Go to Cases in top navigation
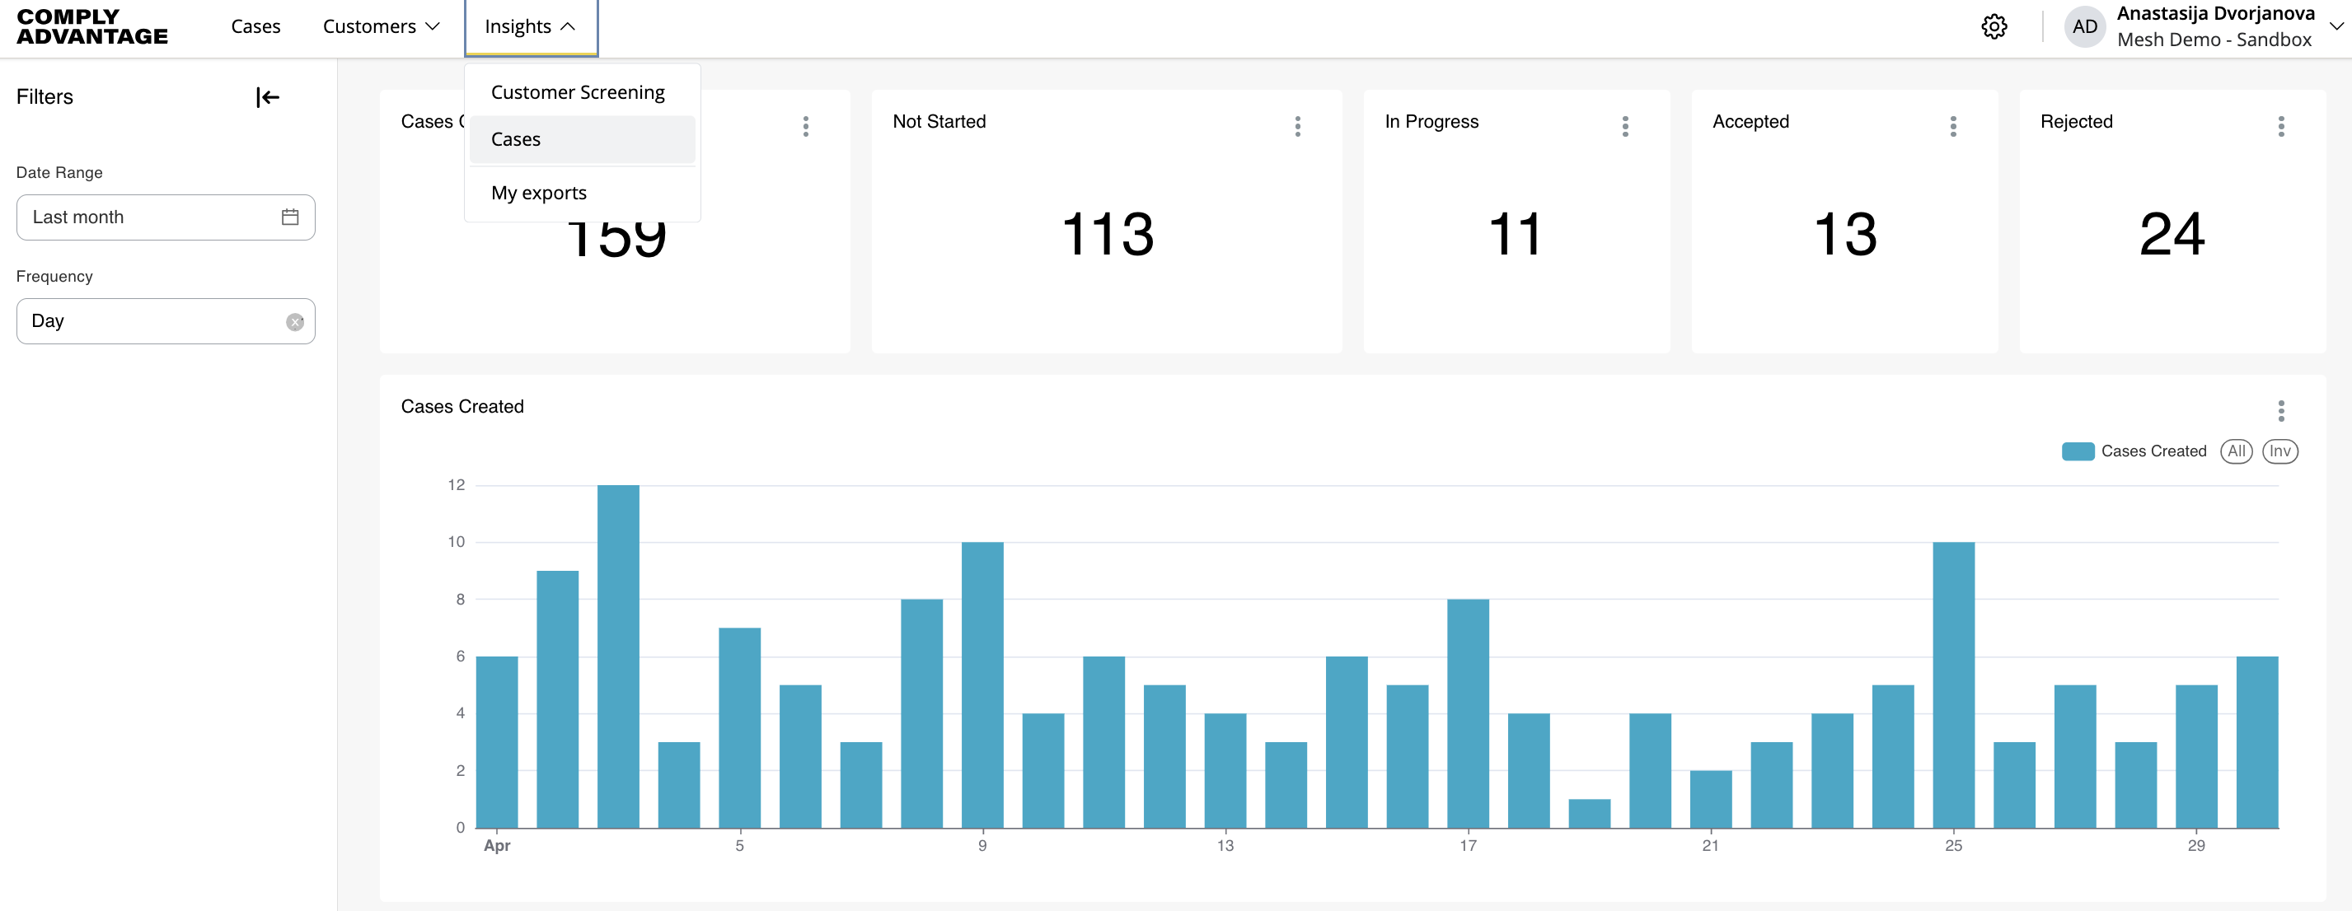The width and height of the screenshot is (2352, 911). (255, 26)
